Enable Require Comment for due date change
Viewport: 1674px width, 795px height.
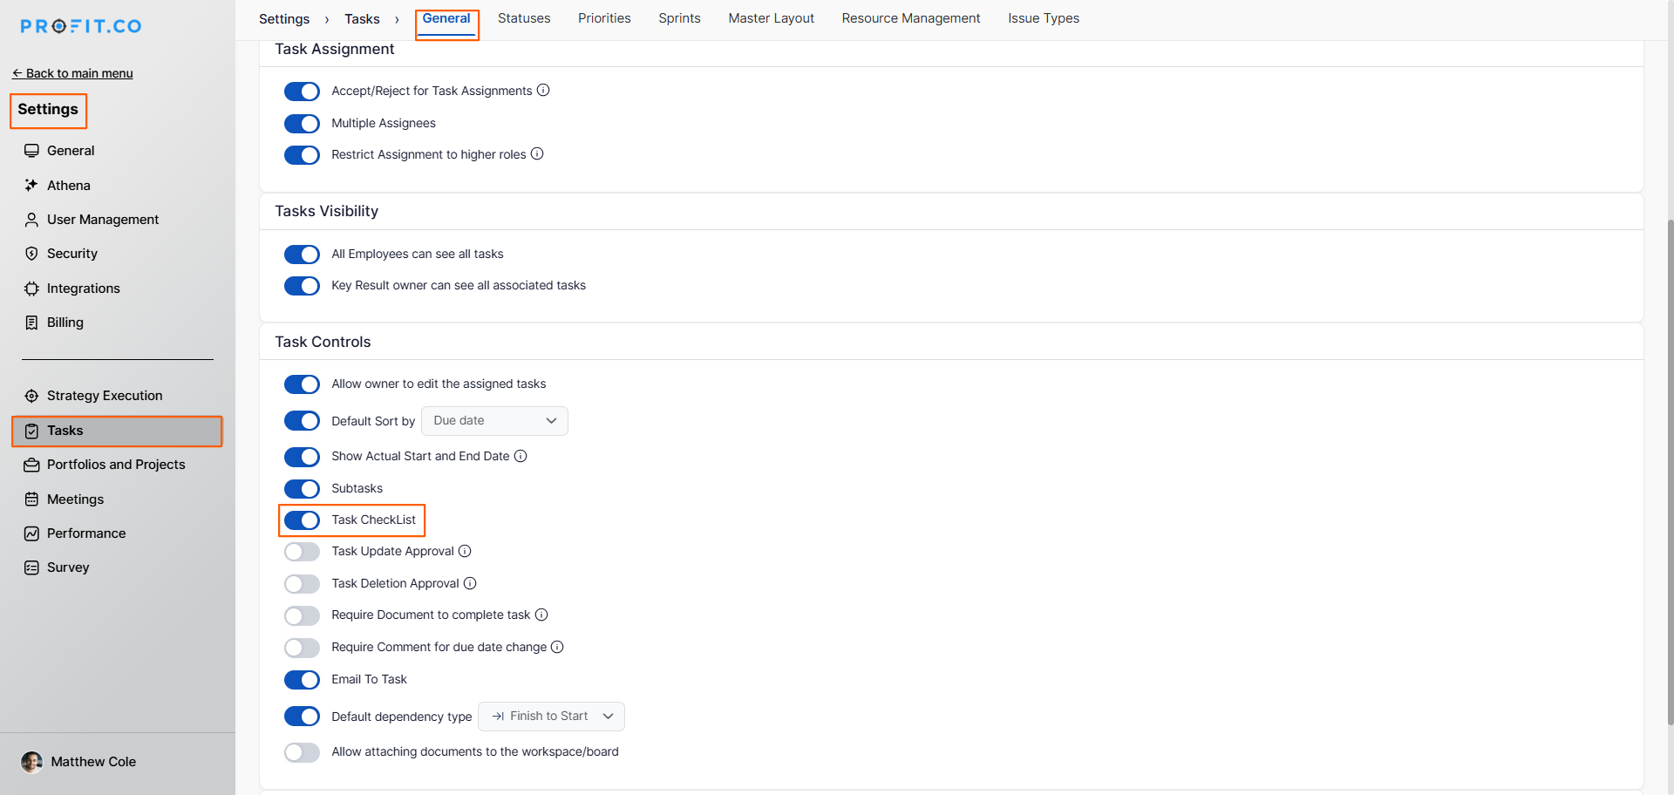(x=302, y=648)
